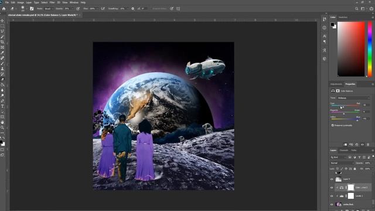
Task: Open the File menu
Action: coord(6,2)
